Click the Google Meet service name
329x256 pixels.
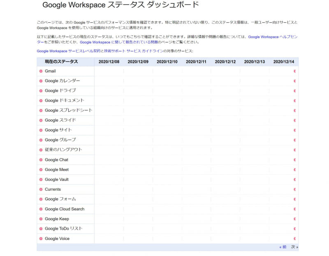pos(57,170)
